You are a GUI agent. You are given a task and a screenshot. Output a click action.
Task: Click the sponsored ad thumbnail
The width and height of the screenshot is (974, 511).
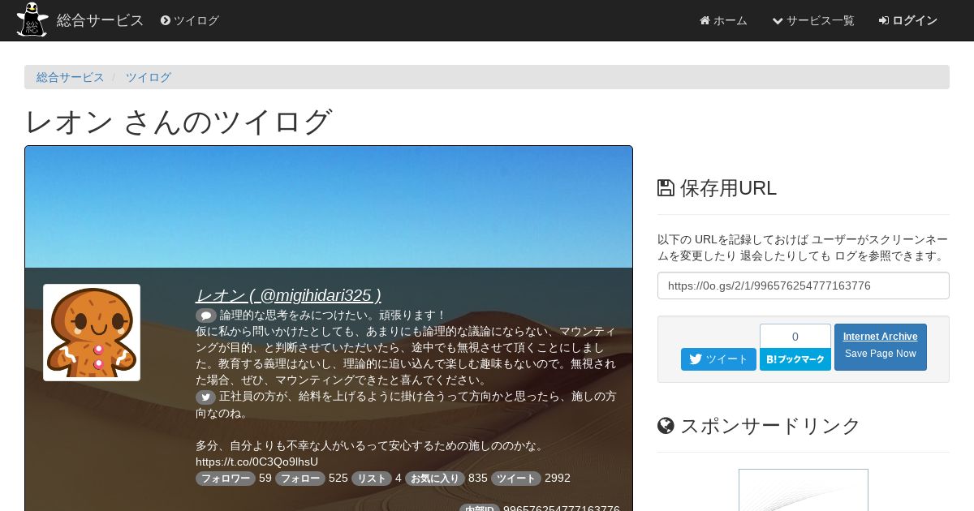coord(804,490)
